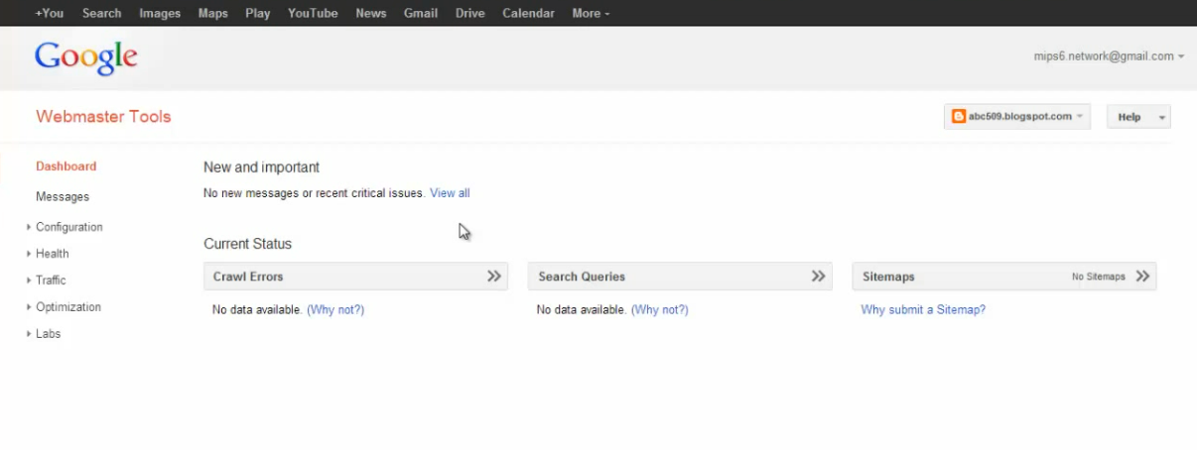Open Sitemaps double-arrow icon
1197x450 pixels.
(1142, 277)
